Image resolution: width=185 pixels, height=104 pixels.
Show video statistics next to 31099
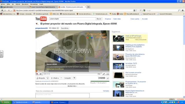click(x=108, y=78)
